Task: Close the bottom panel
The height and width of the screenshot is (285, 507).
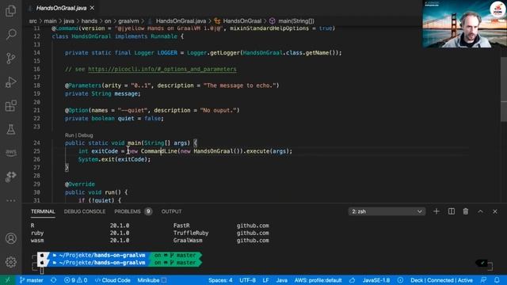Action: click(x=495, y=211)
